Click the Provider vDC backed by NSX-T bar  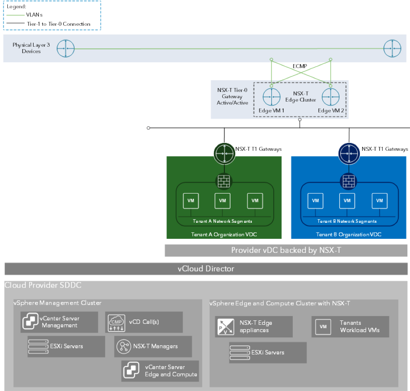coord(285,250)
